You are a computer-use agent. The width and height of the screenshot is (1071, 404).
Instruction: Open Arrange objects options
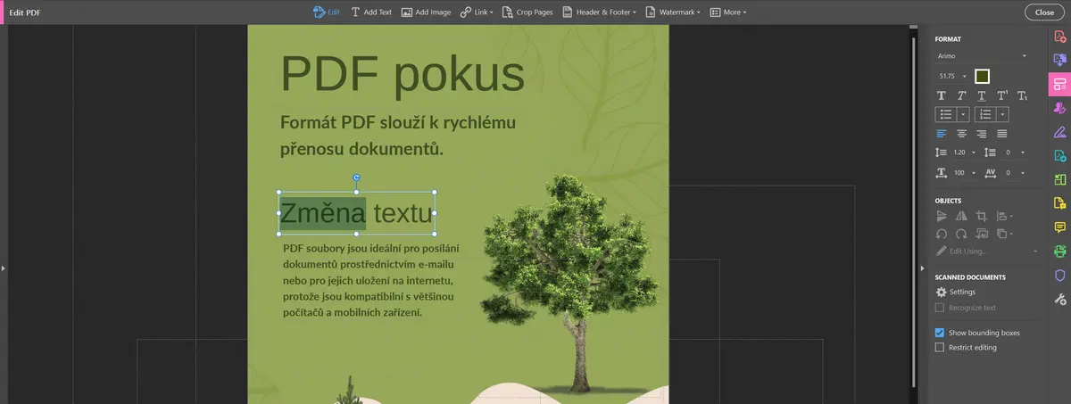pyautogui.click(x=1004, y=234)
